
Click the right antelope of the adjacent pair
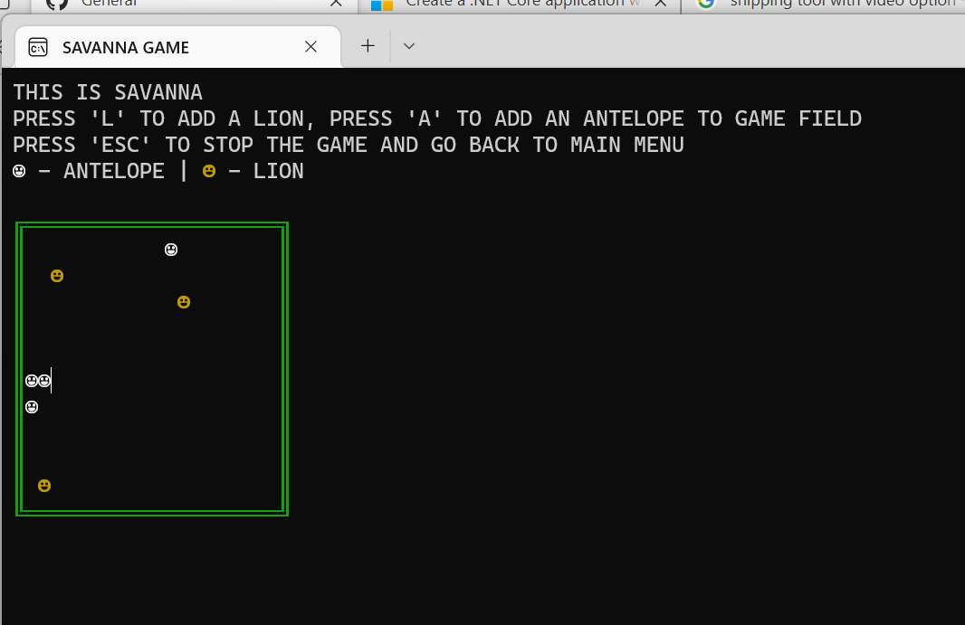tap(43, 380)
